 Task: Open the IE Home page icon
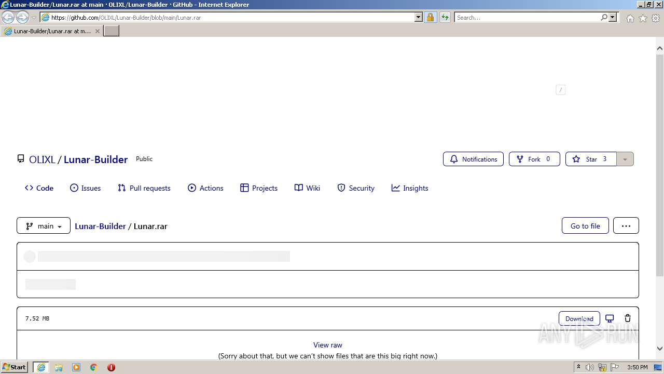coord(630,18)
